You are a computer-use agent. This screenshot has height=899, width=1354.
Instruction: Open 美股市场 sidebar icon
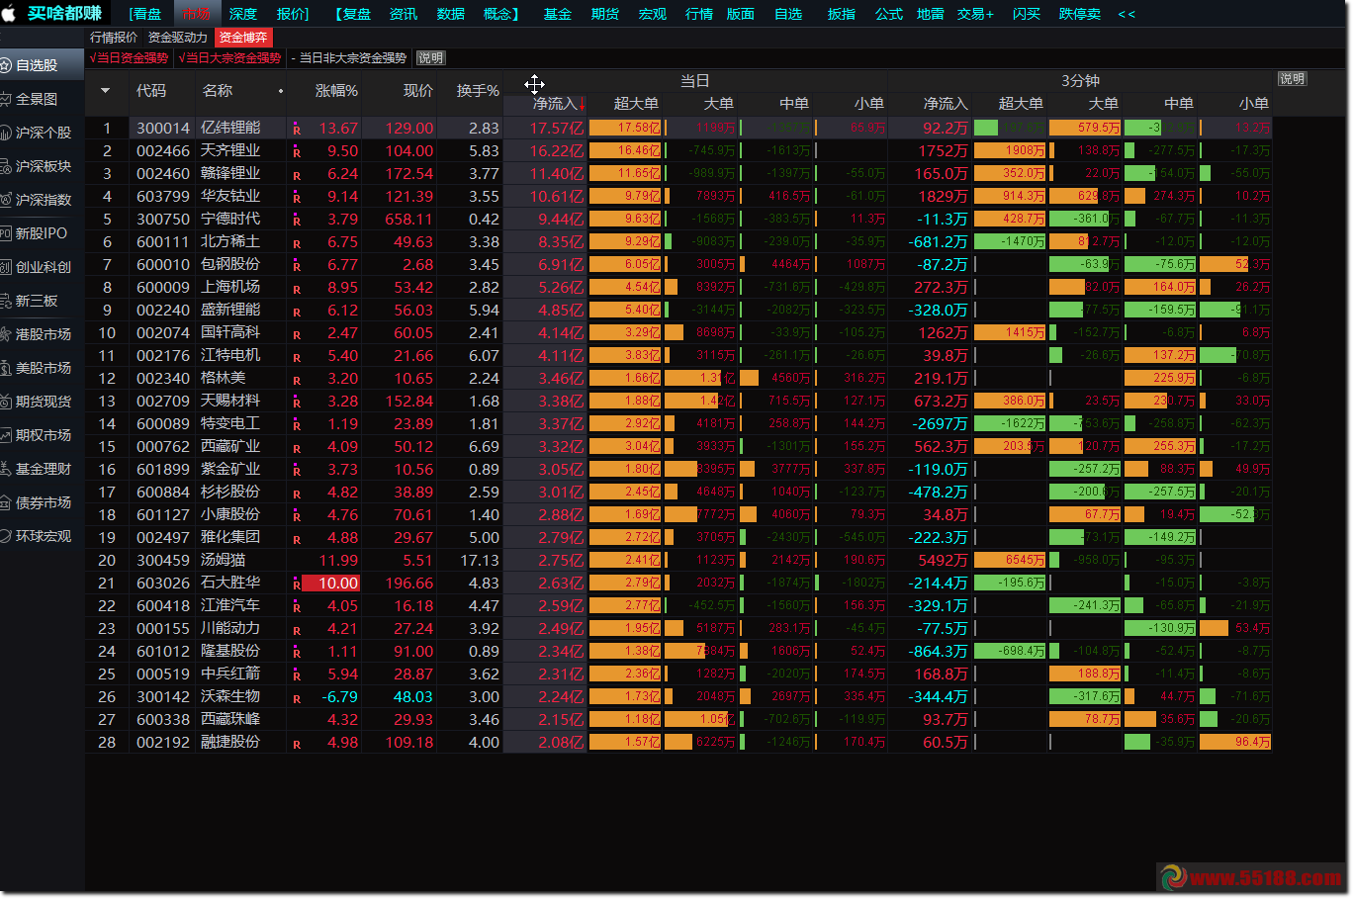6,368
